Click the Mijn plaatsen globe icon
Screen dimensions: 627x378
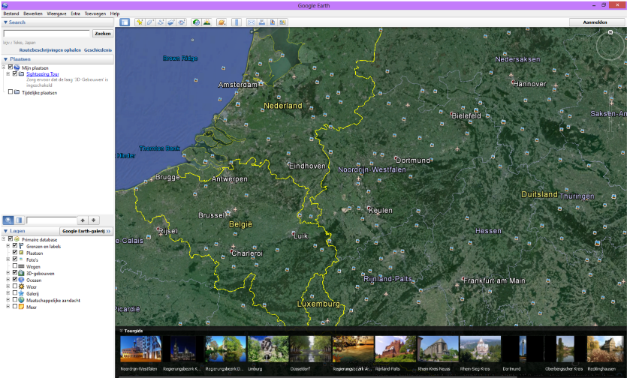point(17,67)
